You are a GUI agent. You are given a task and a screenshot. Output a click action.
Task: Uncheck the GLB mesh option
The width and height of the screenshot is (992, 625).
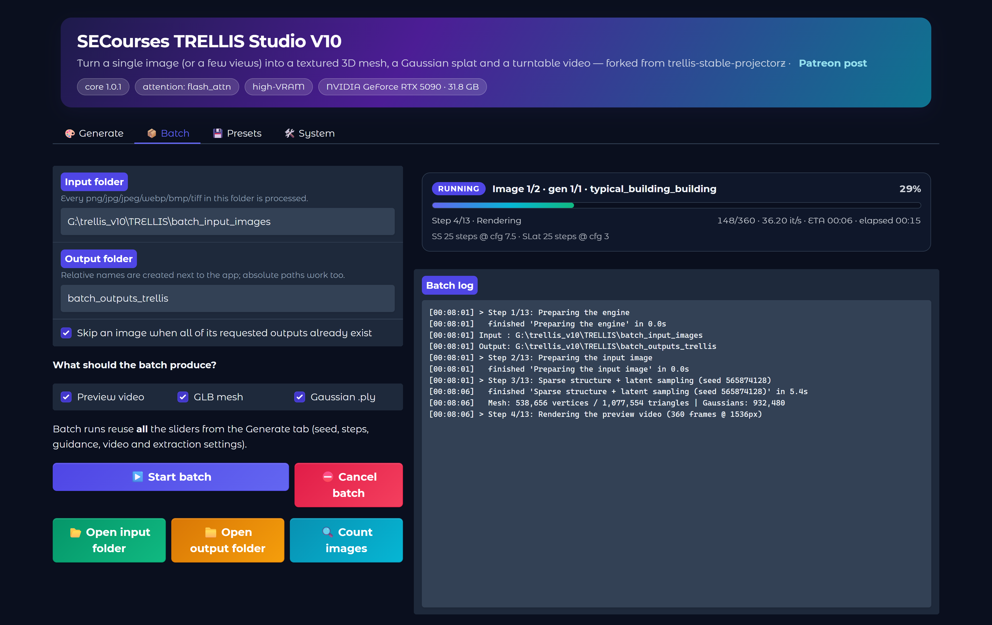[183, 397]
